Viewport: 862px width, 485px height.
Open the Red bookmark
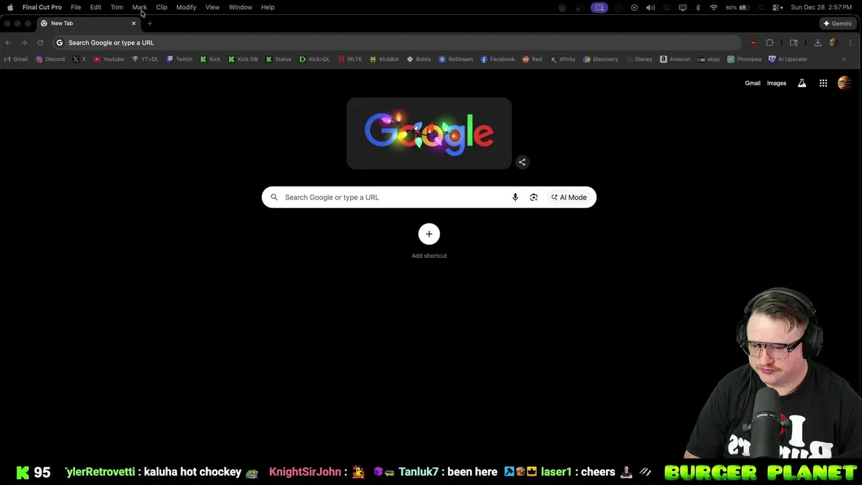[532, 59]
